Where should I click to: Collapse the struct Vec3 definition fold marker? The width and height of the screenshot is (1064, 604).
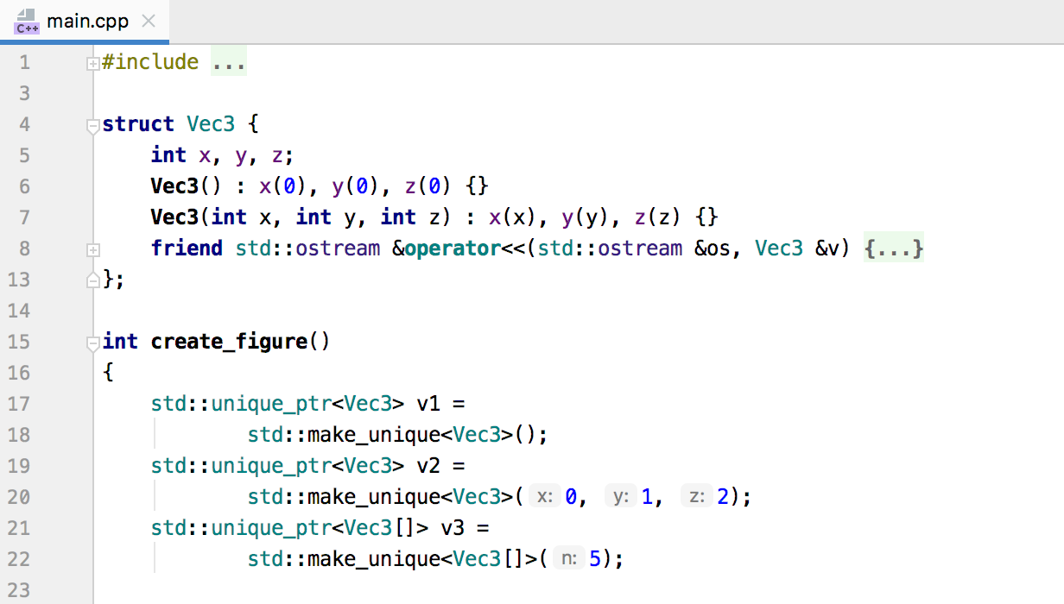(92, 126)
